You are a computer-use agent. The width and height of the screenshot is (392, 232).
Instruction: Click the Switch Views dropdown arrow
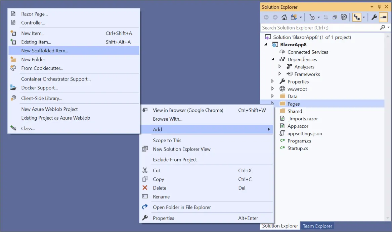tap(301, 17)
